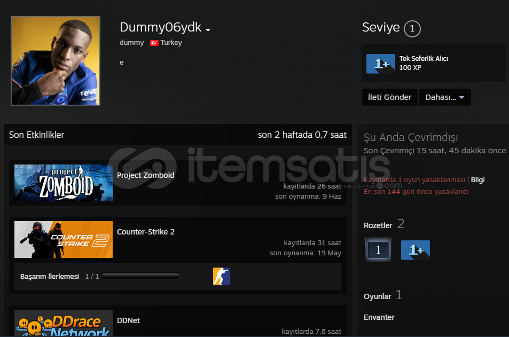Select 'son oynanma: 19 May' text
This screenshot has height=337, width=509.
(306, 253)
